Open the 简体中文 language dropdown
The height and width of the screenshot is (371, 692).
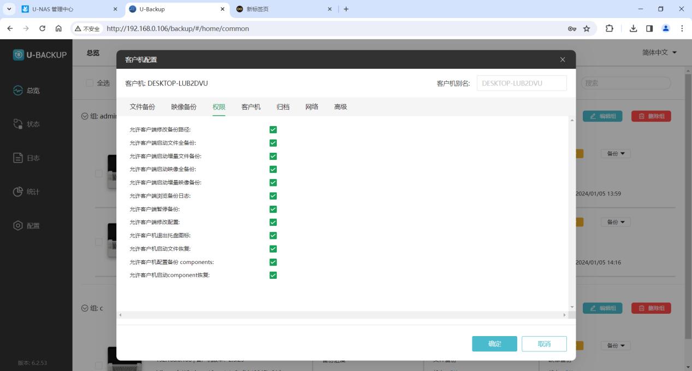pyautogui.click(x=660, y=52)
